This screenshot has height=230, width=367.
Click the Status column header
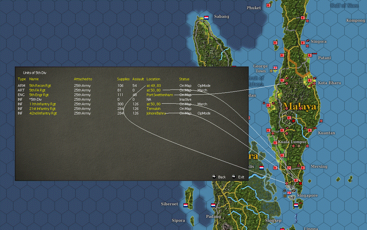(184, 79)
